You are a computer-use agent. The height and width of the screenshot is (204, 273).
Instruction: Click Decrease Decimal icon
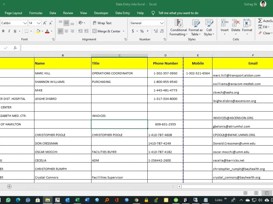coord(162,31)
